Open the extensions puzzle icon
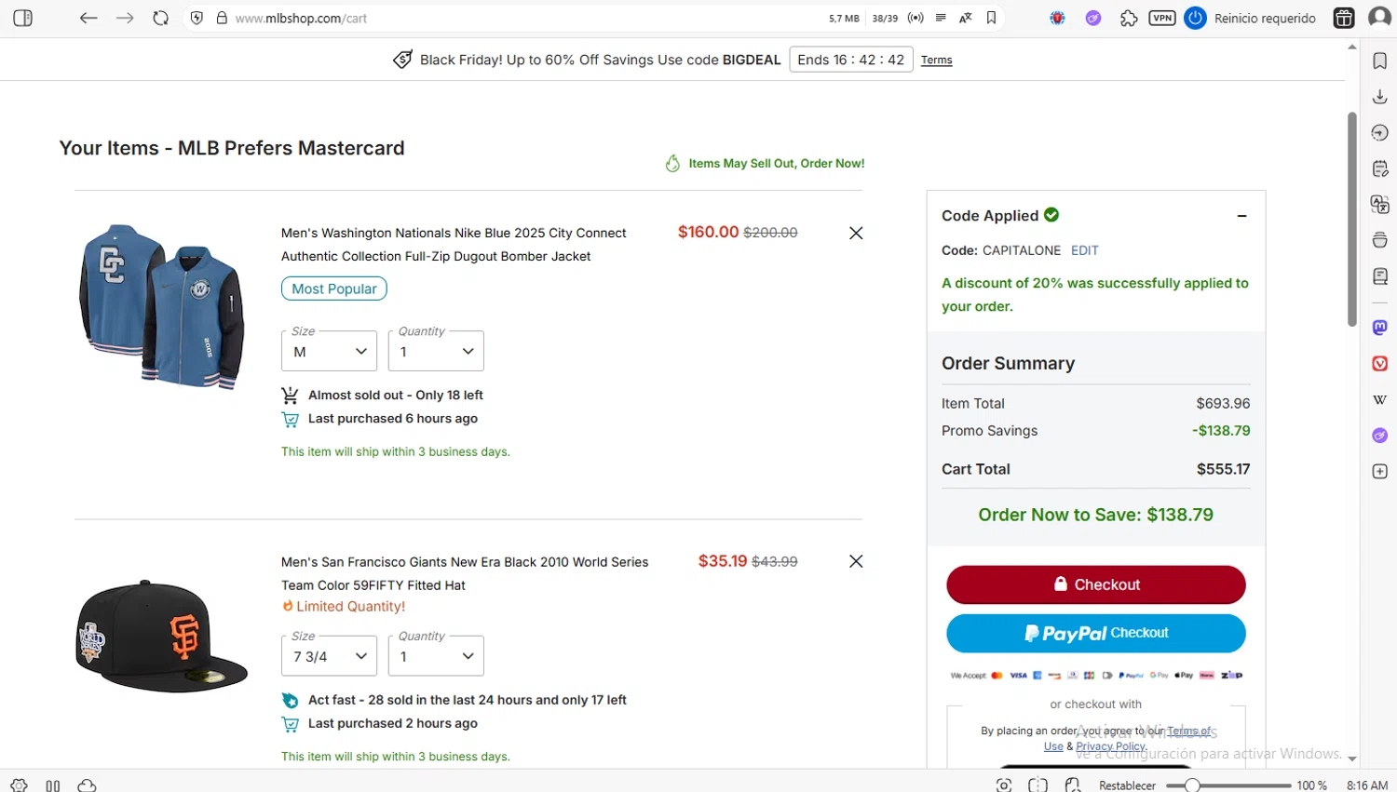Screen dimensions: 1397x792 pos(1129,18)
